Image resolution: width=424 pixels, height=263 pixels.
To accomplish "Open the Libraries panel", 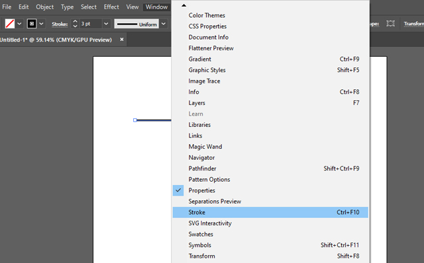I will coord(270,125).
